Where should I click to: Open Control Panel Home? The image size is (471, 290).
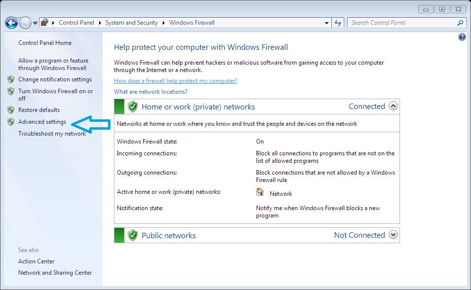45,43
